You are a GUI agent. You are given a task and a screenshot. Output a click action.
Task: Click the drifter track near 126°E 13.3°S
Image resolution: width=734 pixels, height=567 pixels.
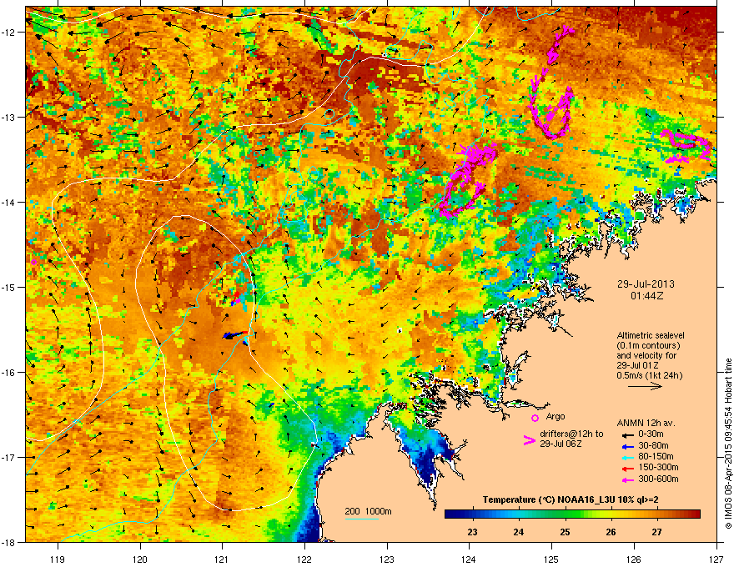click(x=686, y=147)
